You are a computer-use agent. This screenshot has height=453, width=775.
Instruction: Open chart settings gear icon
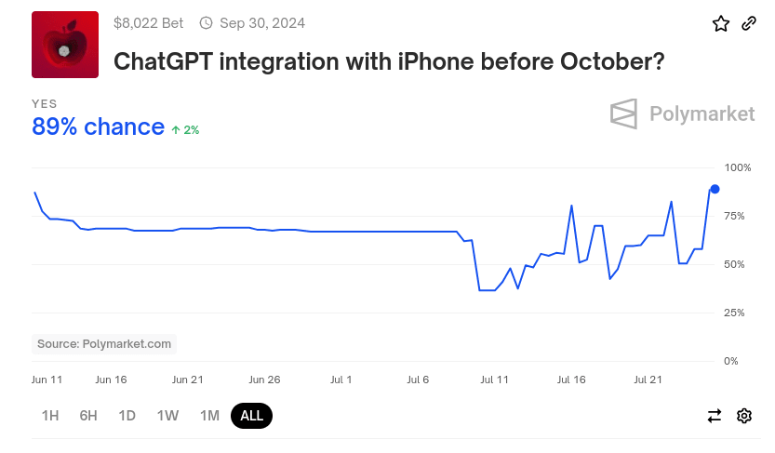744,416
